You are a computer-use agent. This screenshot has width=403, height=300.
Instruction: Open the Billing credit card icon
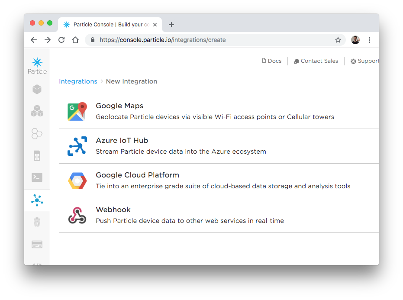pyautogui.click(x=37, y=245)
